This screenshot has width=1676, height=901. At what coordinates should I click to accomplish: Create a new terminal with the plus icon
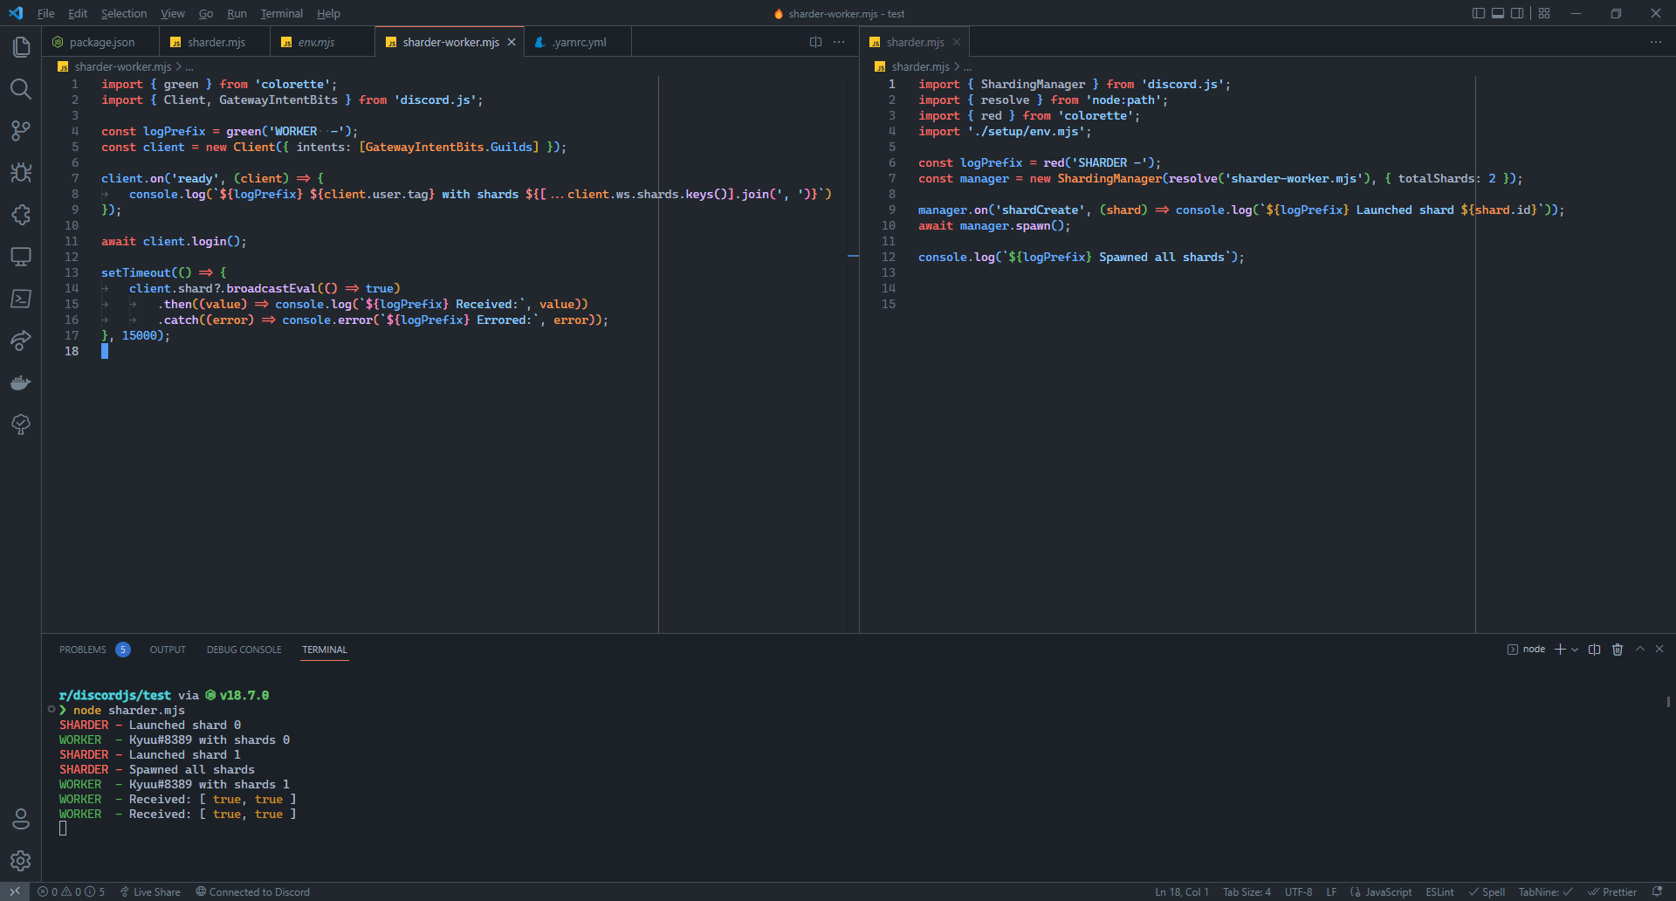(x=1560, y=649)
